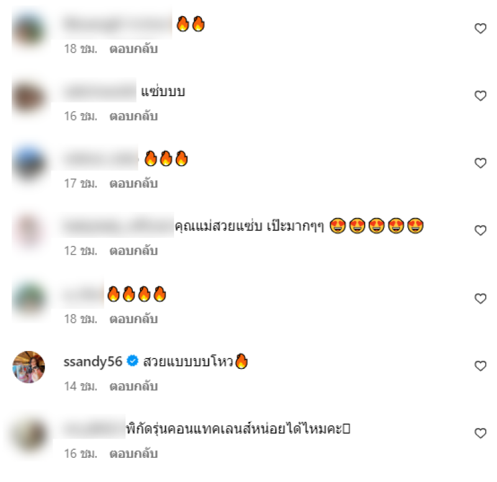Reply to the three-flame comment via ตอบกลับ
The height and width of the screenshot is (482, 497).
pos(134,183)
